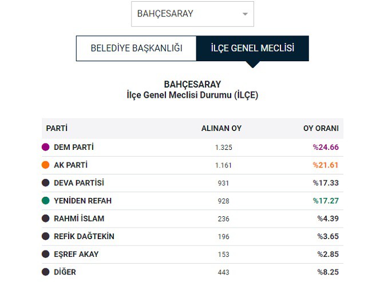Click the ALINAN OY column header

click(x=221, y=128)
